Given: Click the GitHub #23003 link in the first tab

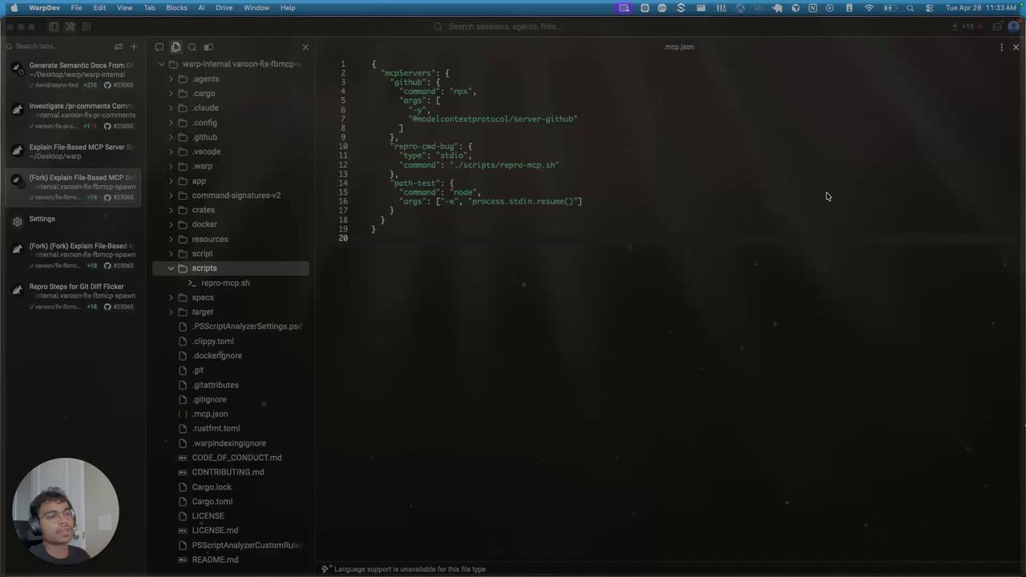Looking at the screenshot, I should (x=119, y=85).
